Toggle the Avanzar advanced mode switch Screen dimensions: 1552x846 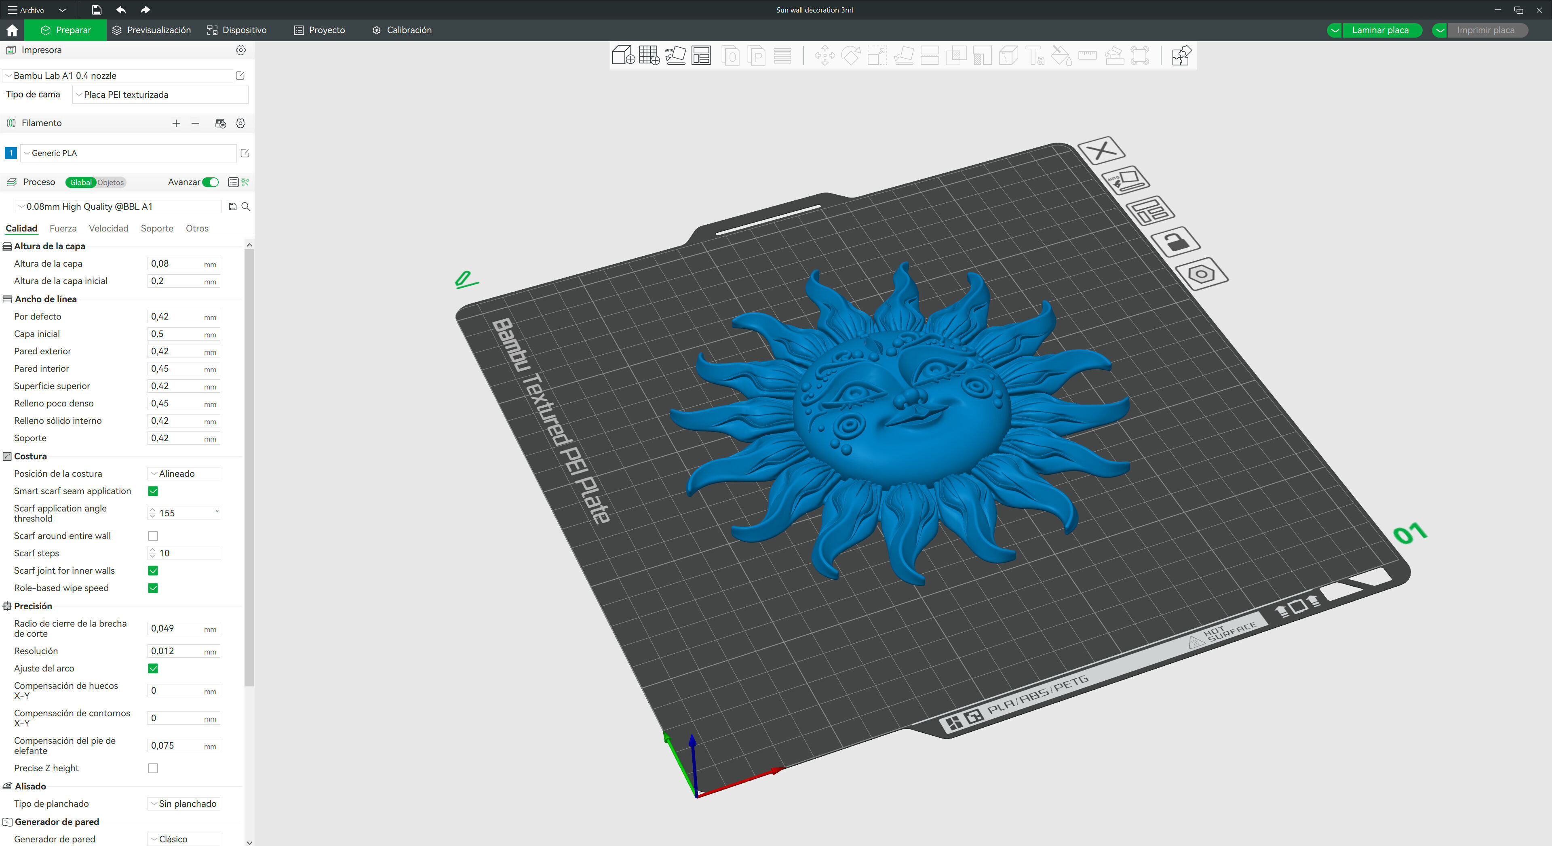tap(210, 183)
